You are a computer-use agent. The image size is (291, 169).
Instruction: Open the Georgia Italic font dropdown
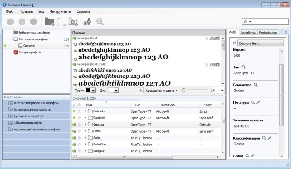click(261, 43)
